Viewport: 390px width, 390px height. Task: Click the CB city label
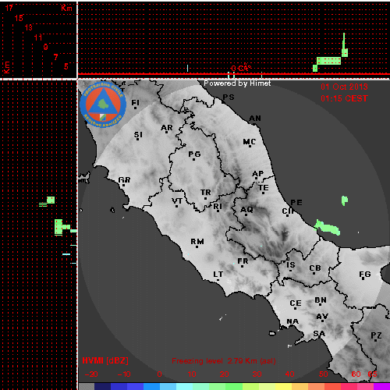click(x=315, y=268)
